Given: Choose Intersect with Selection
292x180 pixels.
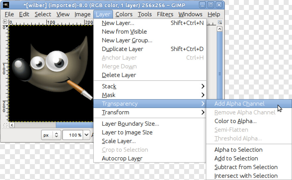Looking at the screenshot, I should tap(249, 176).
